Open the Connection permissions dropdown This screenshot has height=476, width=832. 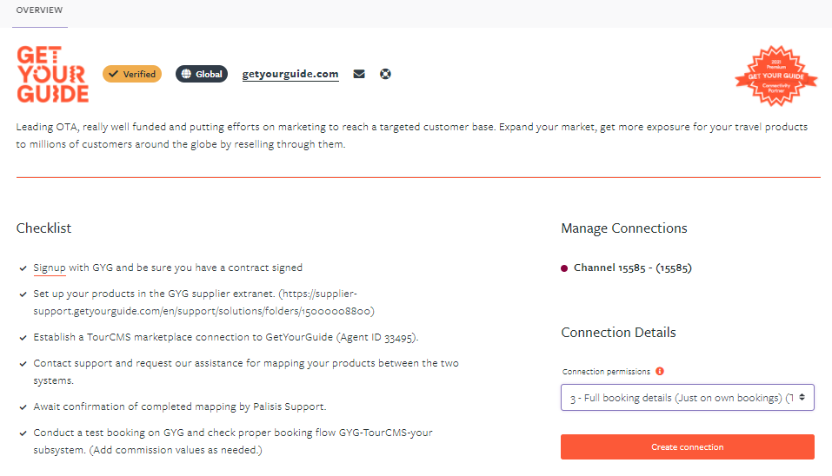(x=687, y=398)
